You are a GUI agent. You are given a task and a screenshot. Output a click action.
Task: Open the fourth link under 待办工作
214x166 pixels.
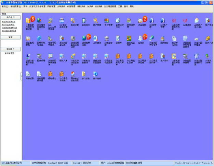point(9,31)
